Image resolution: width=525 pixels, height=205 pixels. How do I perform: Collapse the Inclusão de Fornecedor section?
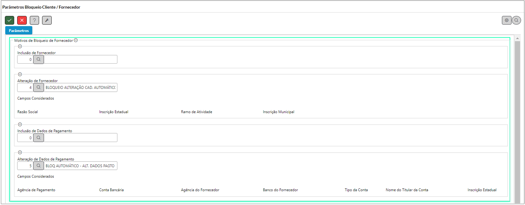click(20, 46)
